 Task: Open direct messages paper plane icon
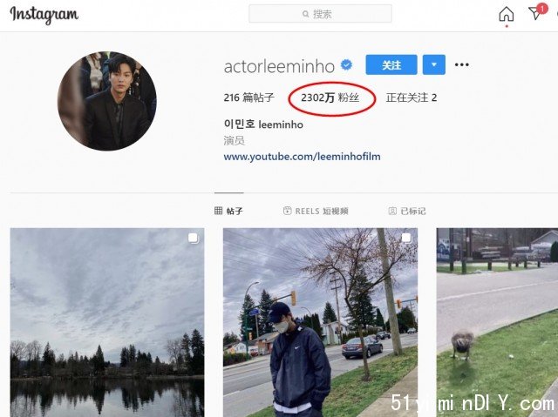click(x=534, y=14)
